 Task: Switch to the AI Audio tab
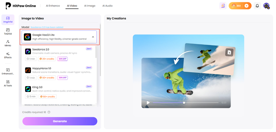tap(107, 6)
